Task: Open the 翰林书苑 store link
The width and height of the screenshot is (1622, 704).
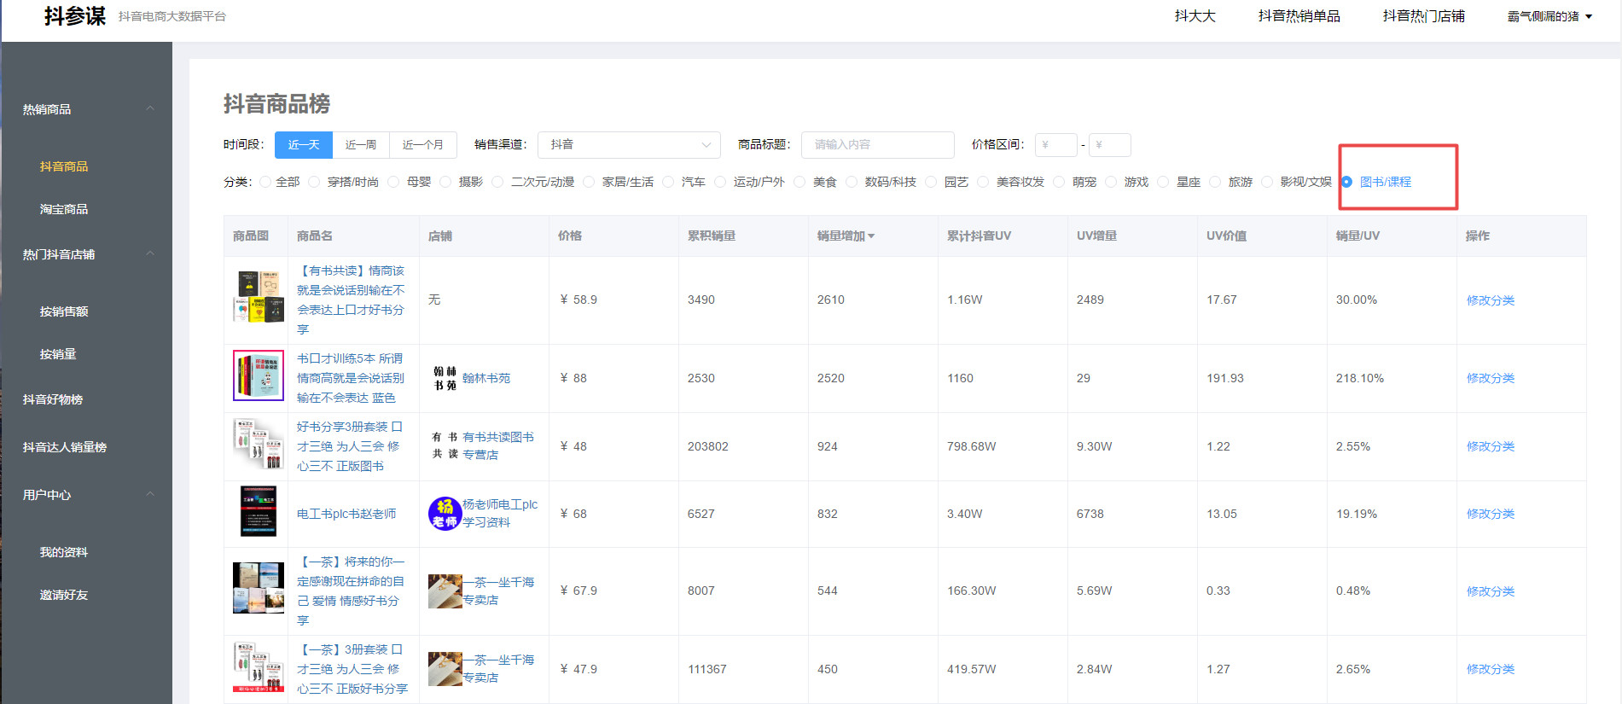Action: 486,378
